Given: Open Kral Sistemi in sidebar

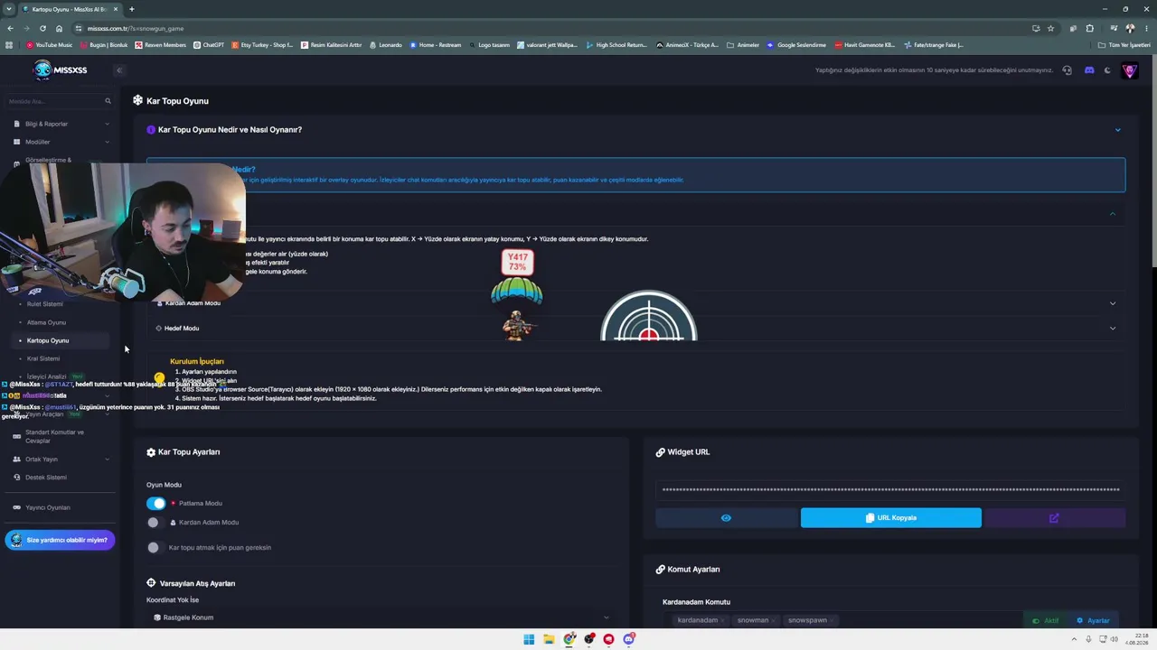Looking at the screenshot, I should [43, 358].
